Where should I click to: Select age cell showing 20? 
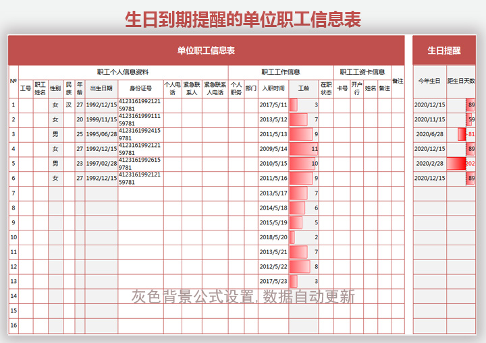(80, 120)
